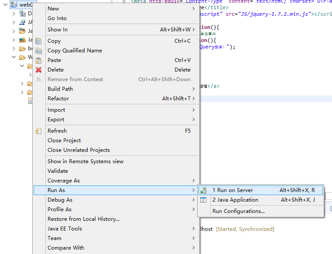Click the Refresh icon in context menu

[38, 131]
